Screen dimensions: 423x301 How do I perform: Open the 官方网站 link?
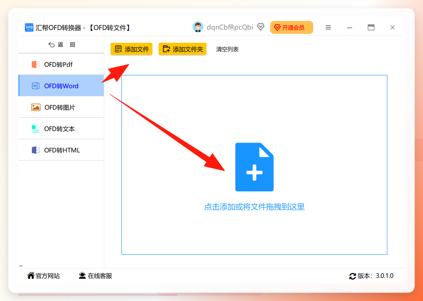(43, 276)
